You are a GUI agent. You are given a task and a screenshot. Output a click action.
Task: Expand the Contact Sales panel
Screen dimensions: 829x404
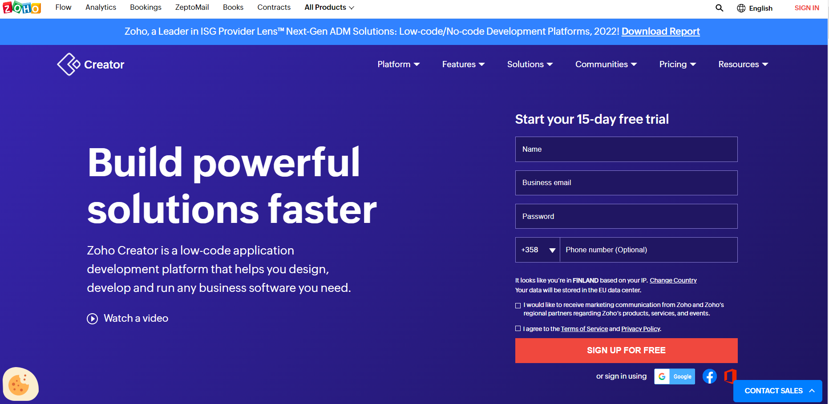778,391
